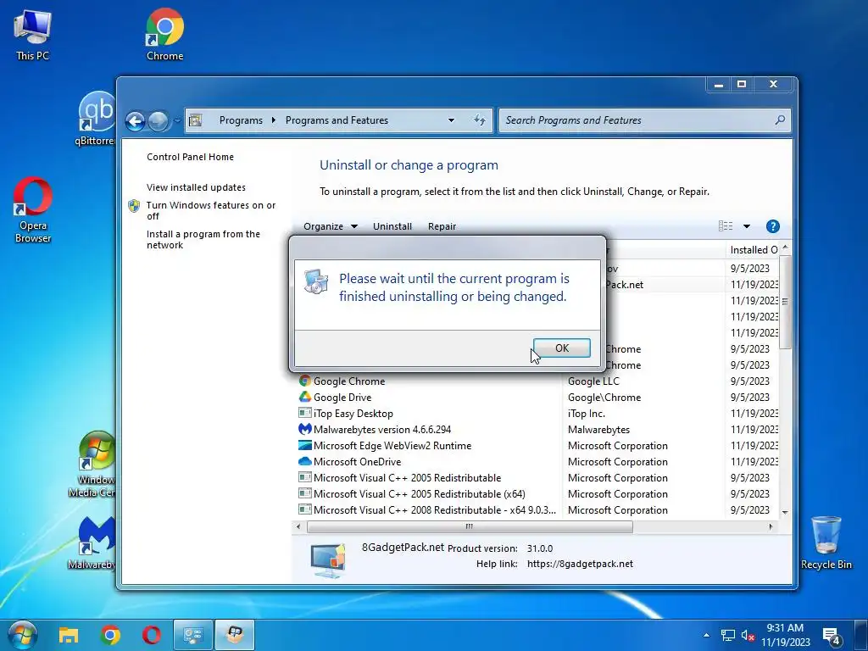Viewport: 868px width, 651px height.
Task: Select Malwarebytes version 4.6.6.294
Action: [x=382, y=429]
